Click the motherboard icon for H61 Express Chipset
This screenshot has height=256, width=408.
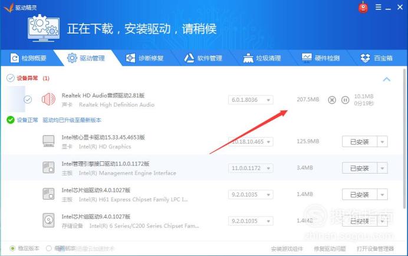tap(49, 194)
